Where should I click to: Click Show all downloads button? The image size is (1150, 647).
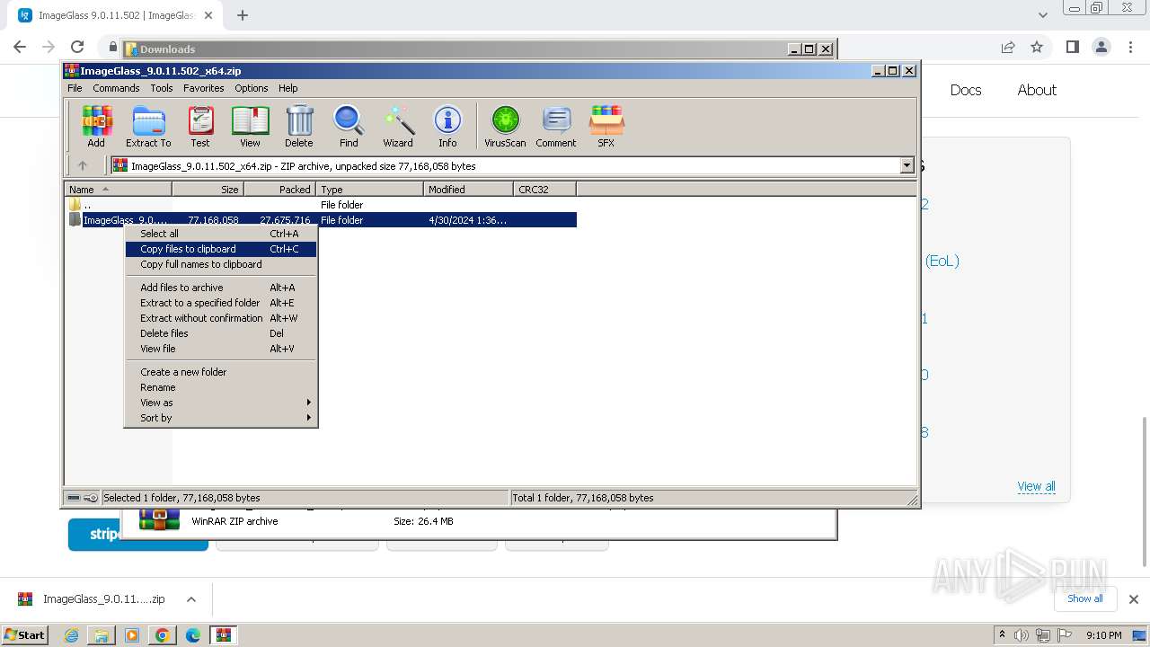pyautogui.click(x=1084, y=598)
